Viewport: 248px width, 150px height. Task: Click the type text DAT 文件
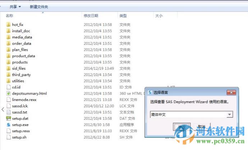click(x=127, y=118)
